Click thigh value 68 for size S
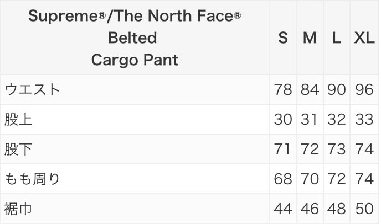The height and width of the screenshot is (224, 381). point(283,179)
